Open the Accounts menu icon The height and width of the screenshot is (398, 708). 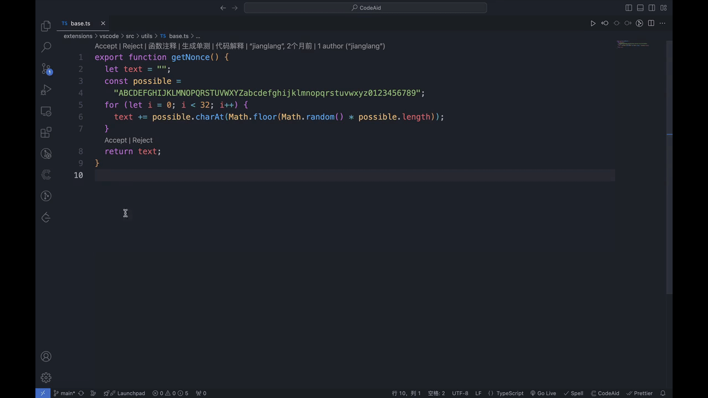(46, 357)
